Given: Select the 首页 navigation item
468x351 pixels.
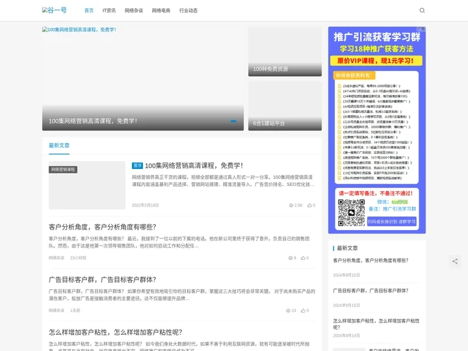Looking at the screenshot, I should 89,10.
